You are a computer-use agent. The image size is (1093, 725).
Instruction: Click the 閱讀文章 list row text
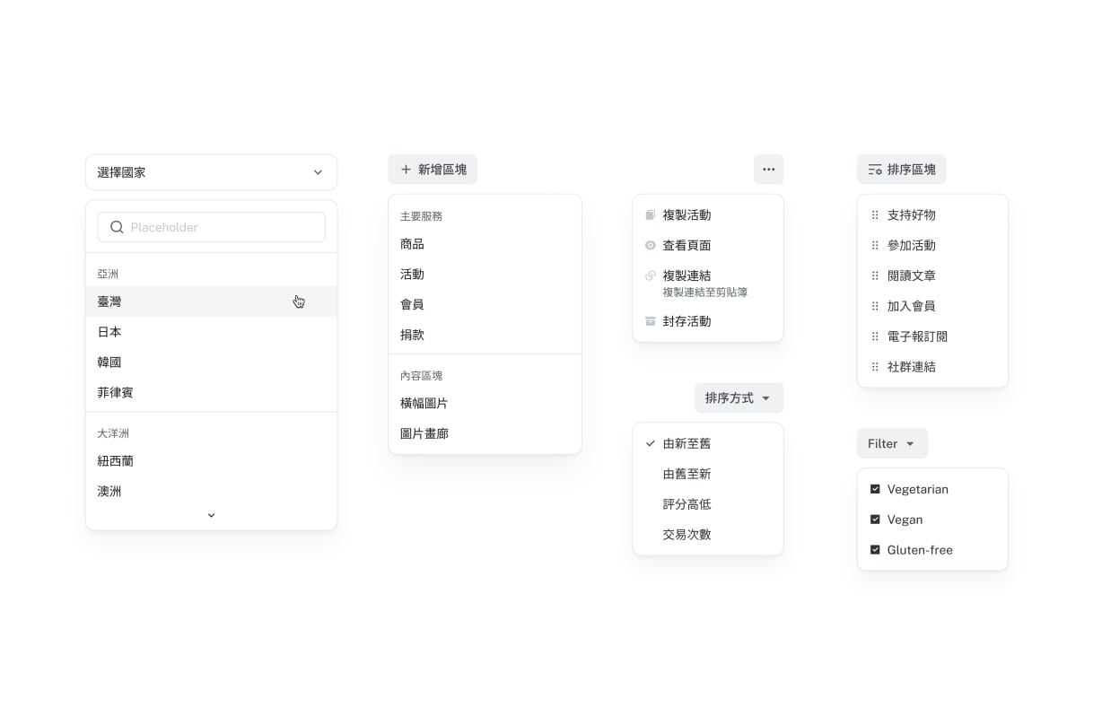[x=912, y=275]
